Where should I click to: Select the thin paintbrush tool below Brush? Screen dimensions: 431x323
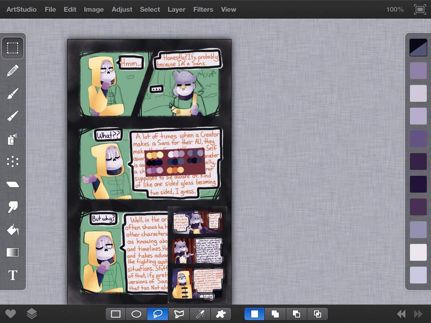13,116
